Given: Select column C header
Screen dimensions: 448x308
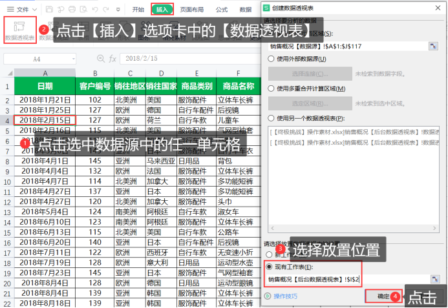Looking at the screenshot, I should point(130,73).
